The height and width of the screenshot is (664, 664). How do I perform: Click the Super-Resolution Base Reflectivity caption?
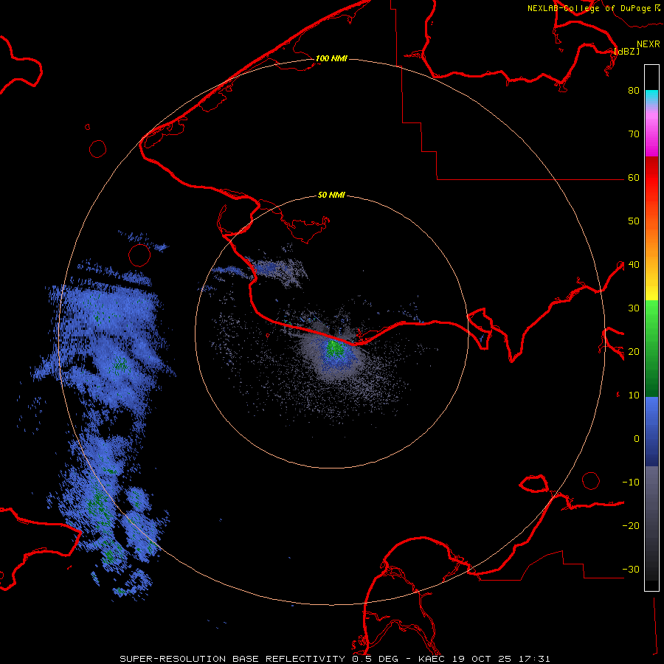[x=334, y=659]
